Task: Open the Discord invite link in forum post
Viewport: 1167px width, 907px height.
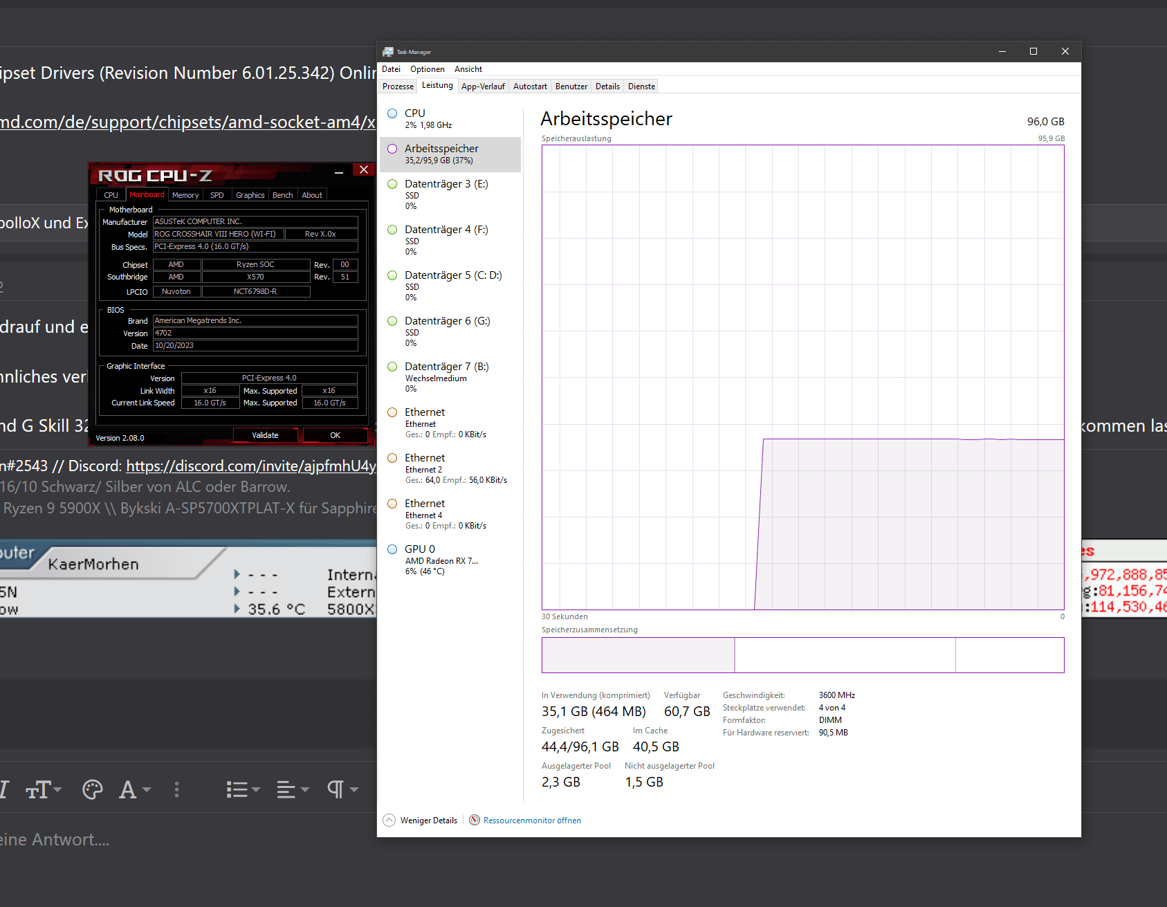Action: 250,466
